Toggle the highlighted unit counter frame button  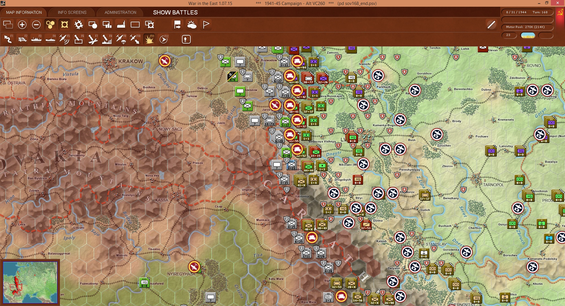click(64, 25)
